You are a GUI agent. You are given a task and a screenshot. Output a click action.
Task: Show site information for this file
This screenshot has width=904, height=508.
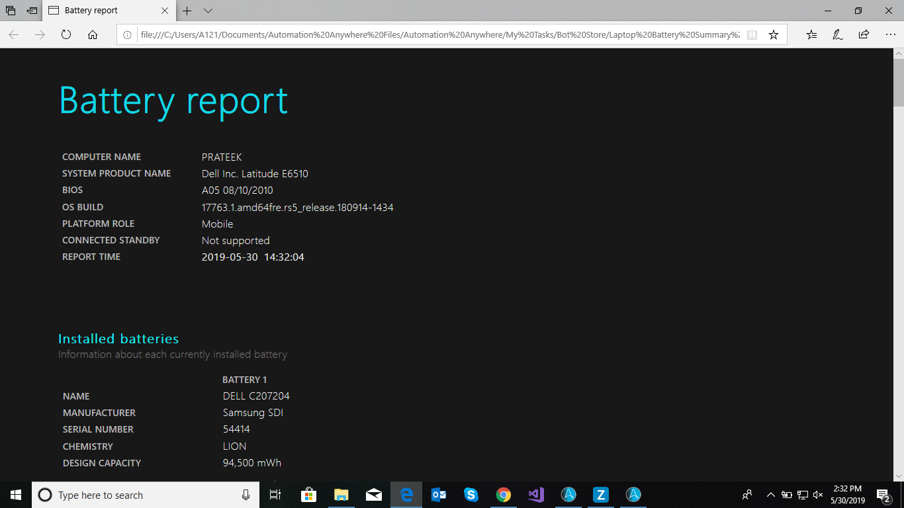pyautogui.click(x=128, y=35)
